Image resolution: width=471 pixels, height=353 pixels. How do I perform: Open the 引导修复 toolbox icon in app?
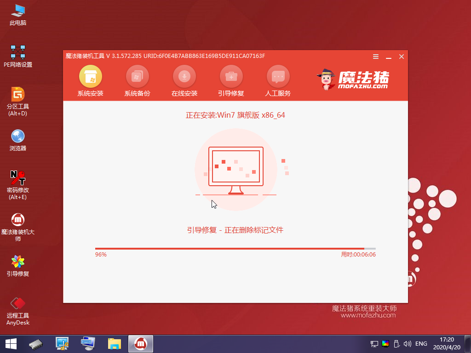(231, 77)
